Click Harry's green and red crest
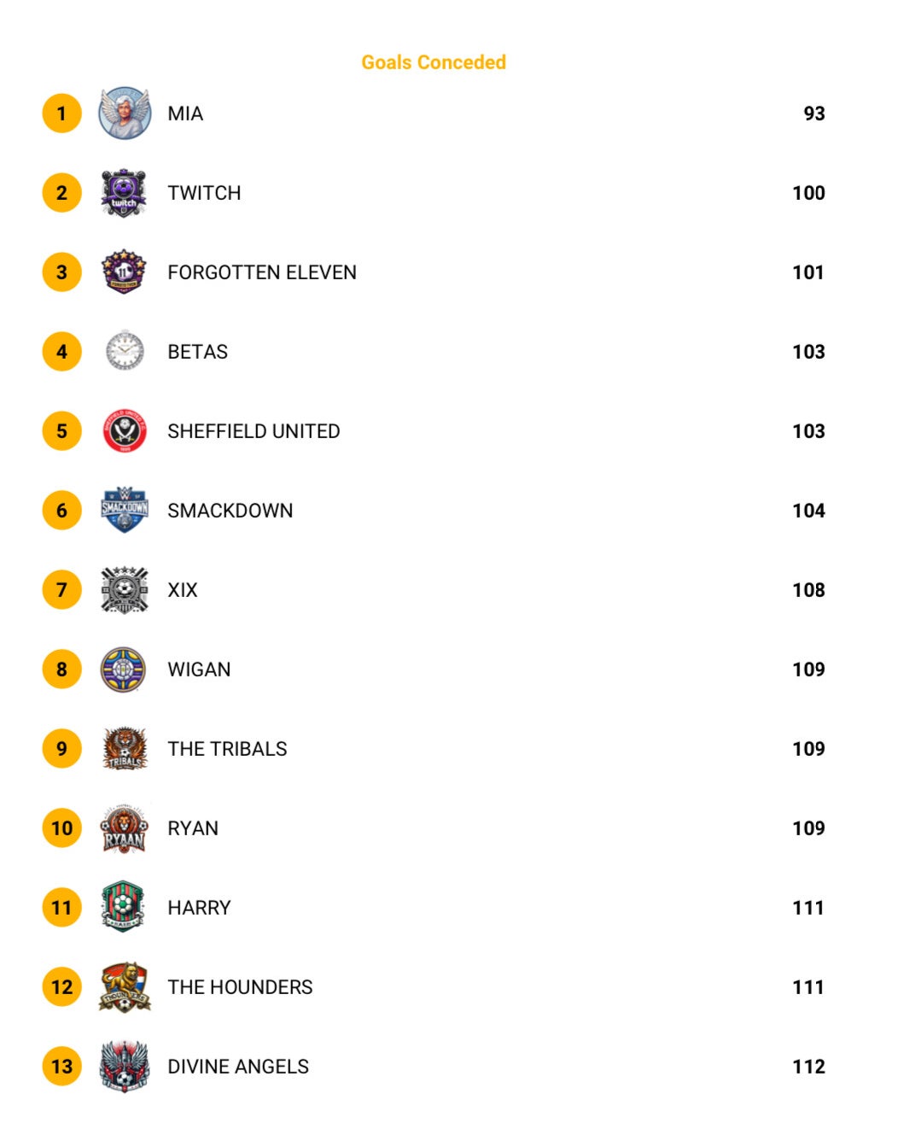Screen dimensions: 904x1129 (124, 907)
